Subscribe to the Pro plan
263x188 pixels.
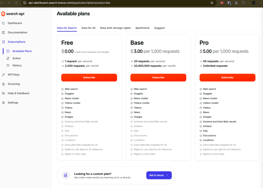pos(227,78)
